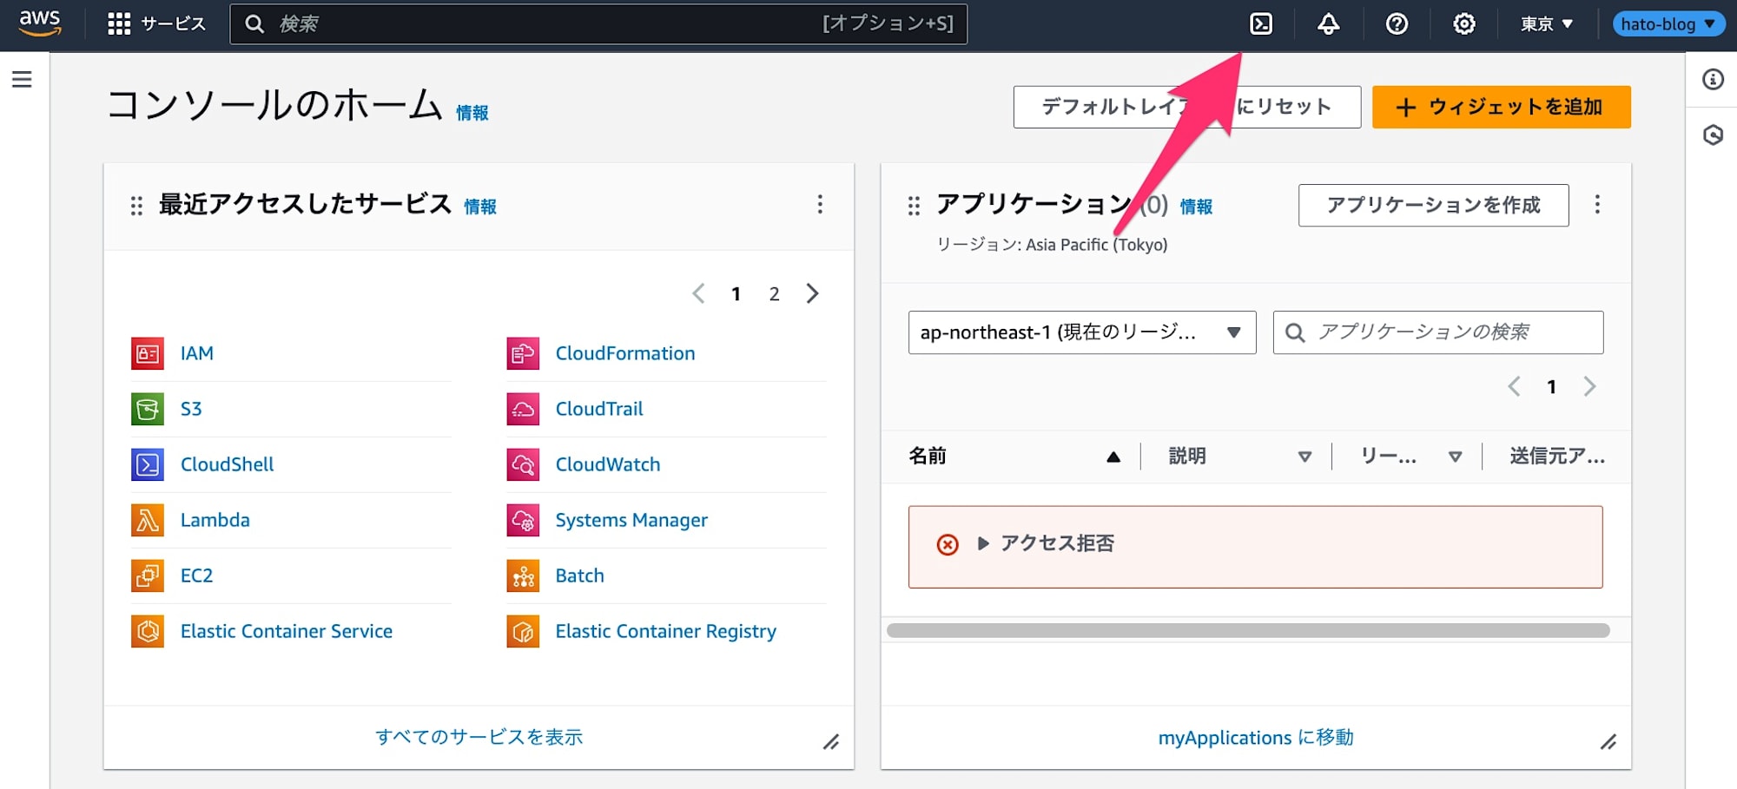Grab the resize handle of the recent services widget
This screenshot has width=1737, height=789.
pos(831,742)
